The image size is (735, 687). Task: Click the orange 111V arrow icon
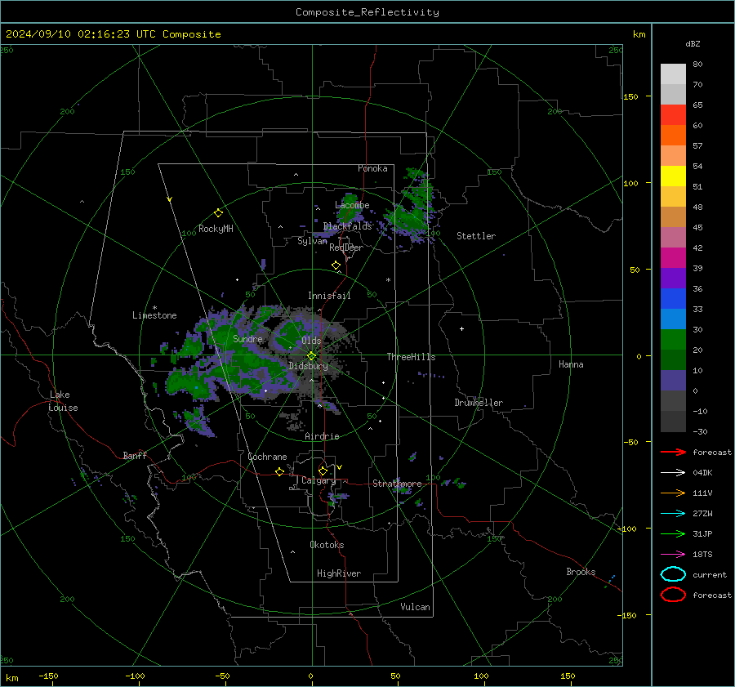pyautogui.click(x=673, y=493)
